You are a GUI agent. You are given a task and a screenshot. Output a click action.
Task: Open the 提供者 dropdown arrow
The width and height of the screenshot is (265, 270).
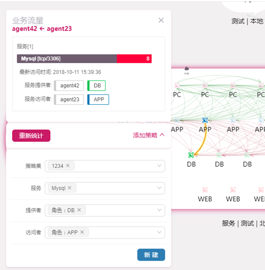click(x=159, y=210)
